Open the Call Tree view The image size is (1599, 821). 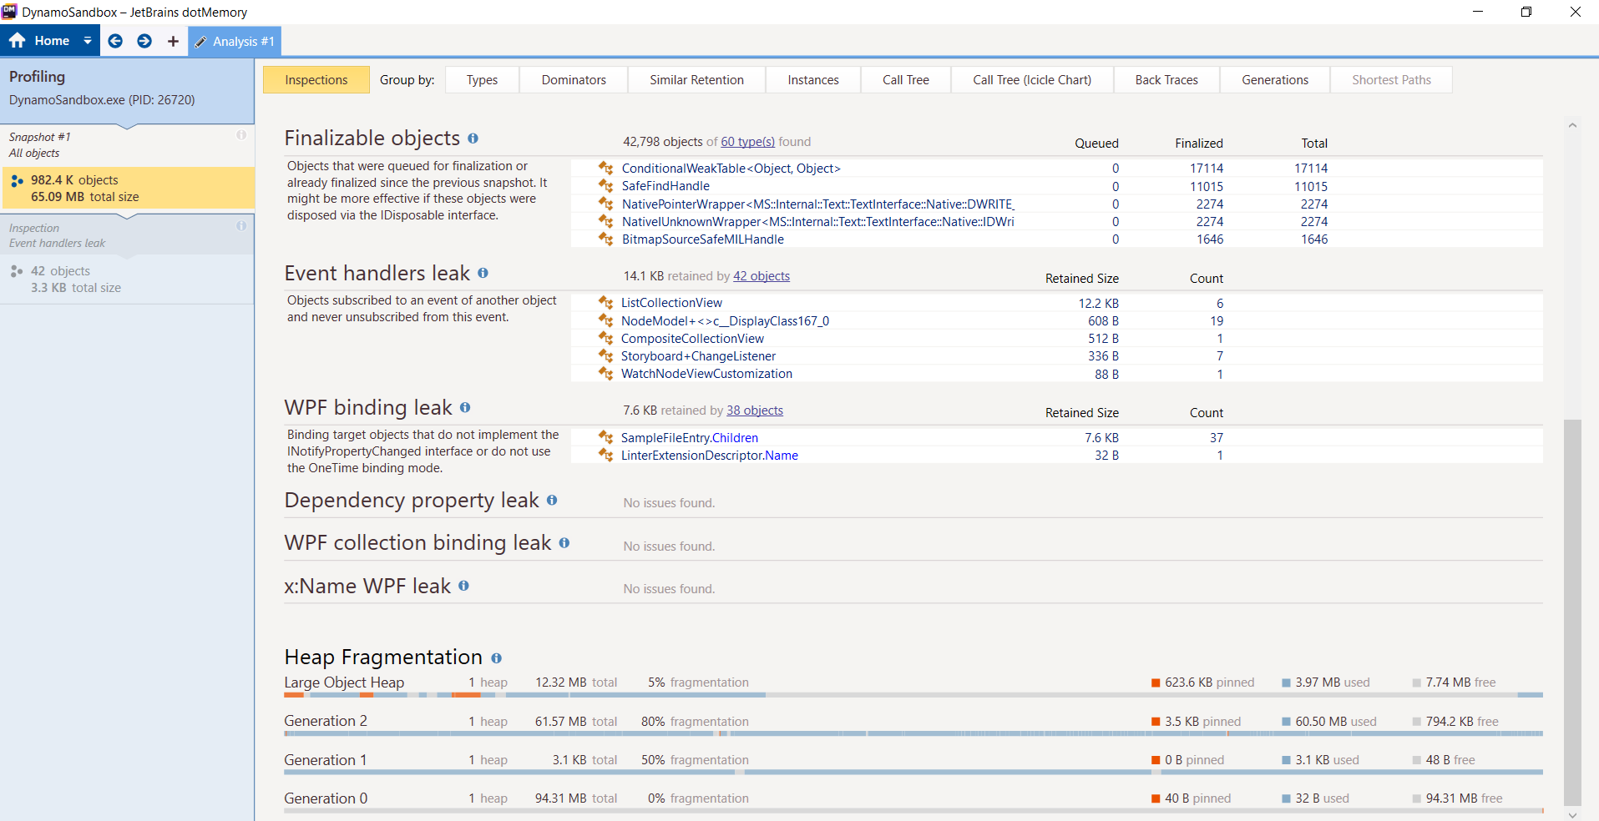pos(906,80)
